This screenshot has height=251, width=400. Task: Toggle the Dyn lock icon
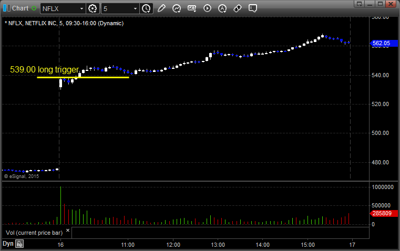point(19,244)
